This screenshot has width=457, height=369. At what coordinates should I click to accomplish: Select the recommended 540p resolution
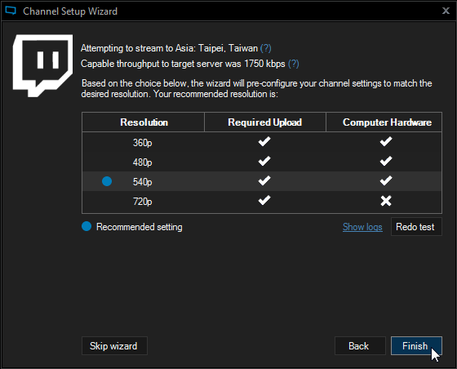point(262,181)
